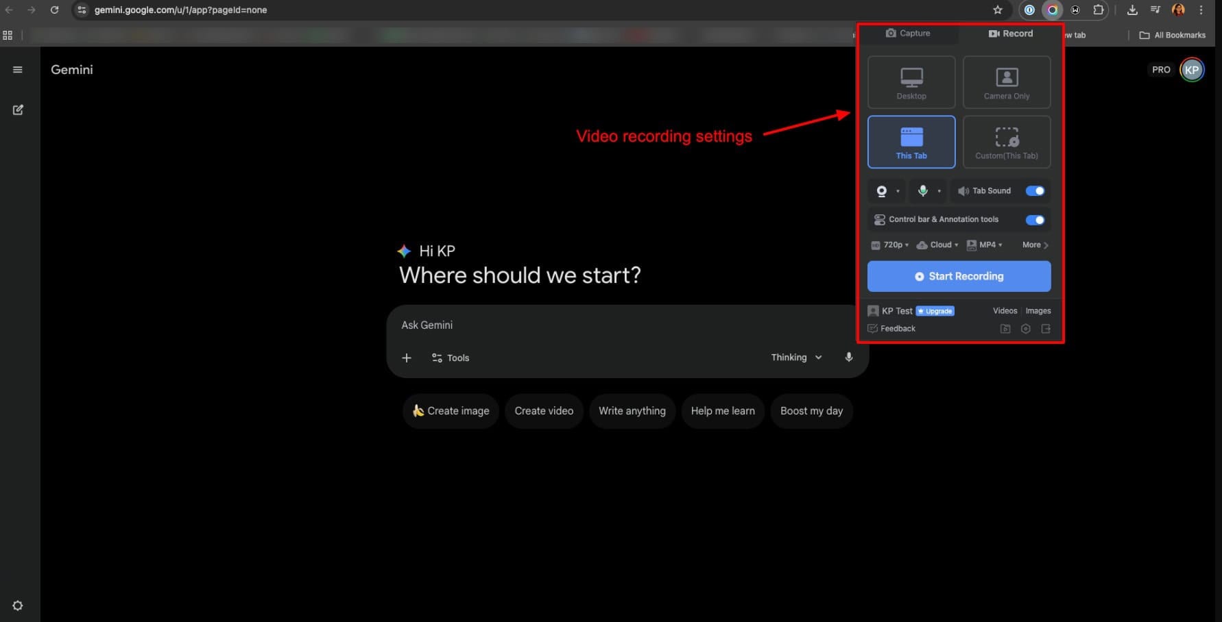Screen dimensions: 1222x622
Task: Switch to the Record tab
Action: [1010, 34]
